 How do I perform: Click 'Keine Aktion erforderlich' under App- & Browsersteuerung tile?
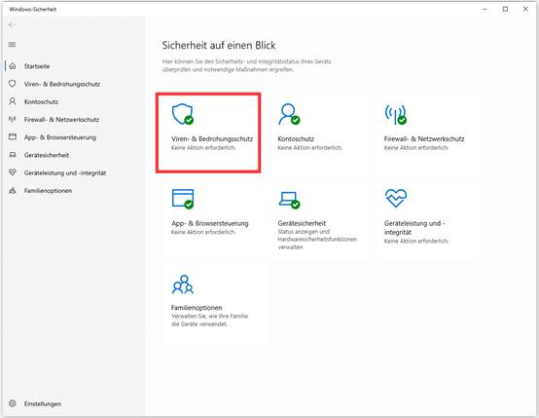tap(203, 232)
